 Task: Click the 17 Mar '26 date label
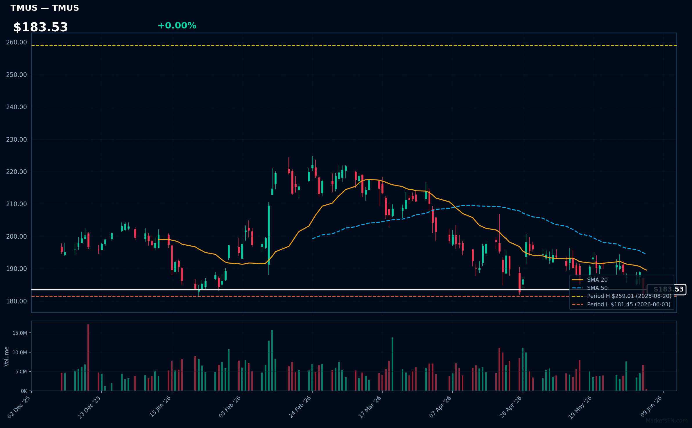coord(370,407)
